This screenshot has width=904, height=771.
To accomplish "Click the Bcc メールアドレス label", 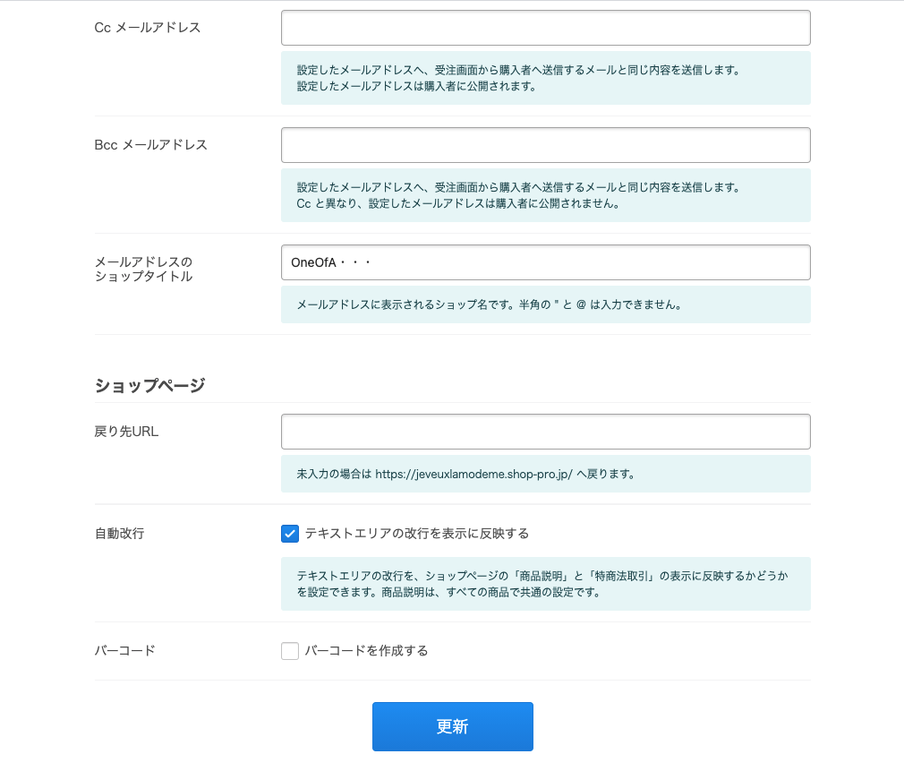I will click(151, 144).
